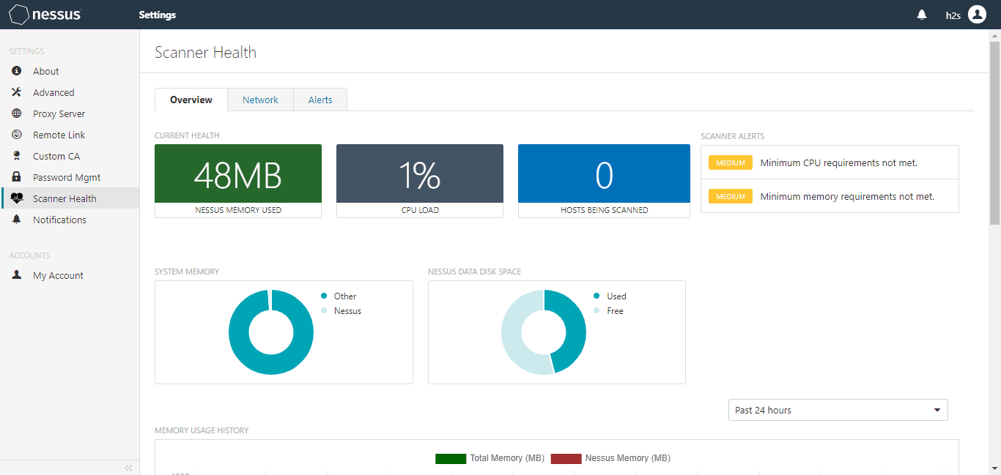The image size is (1001, 475).
Task: Select the Overview tab
Action: tap(191, 100)
